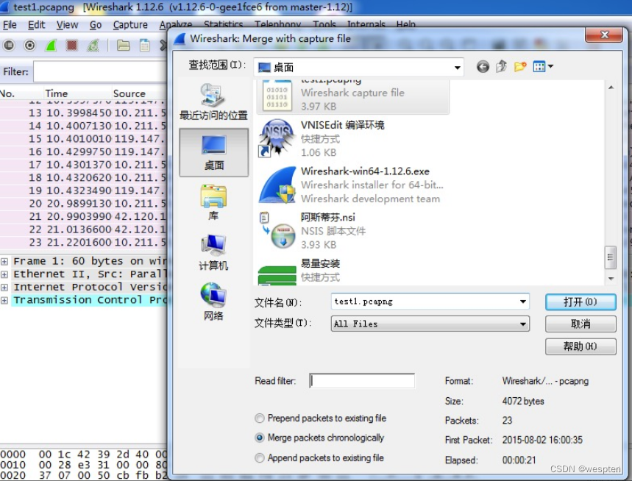The image size is (632, 481).
Task: Open Recent Places in sidebar
Action: click(x=213, y=101)
